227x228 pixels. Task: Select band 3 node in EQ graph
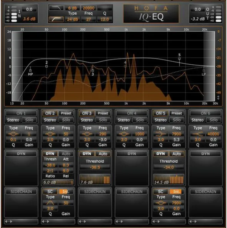point(93,71)
